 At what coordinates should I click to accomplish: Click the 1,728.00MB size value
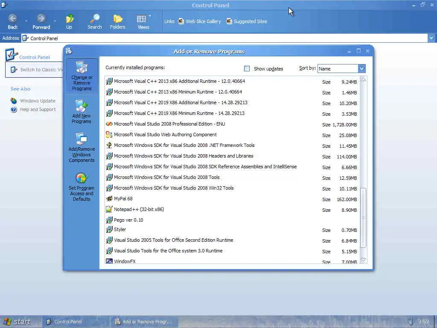click(345, 125)
